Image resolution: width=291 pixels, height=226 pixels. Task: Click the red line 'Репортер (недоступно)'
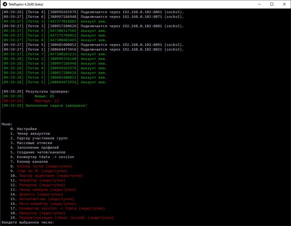click(x=42, y=185)
